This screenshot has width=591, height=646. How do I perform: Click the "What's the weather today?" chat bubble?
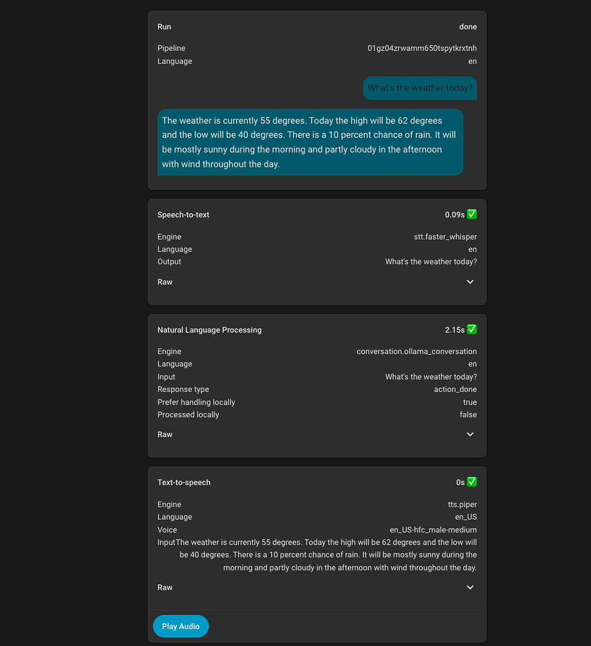419,88
